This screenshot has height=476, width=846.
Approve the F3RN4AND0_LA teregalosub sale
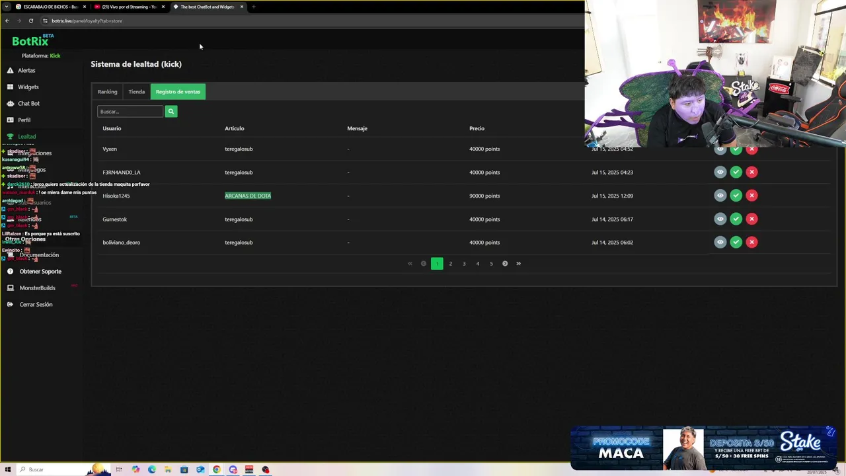tap(736, 172)
